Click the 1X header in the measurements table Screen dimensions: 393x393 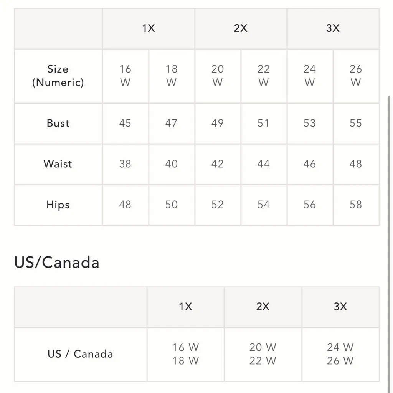coord(149,28)
